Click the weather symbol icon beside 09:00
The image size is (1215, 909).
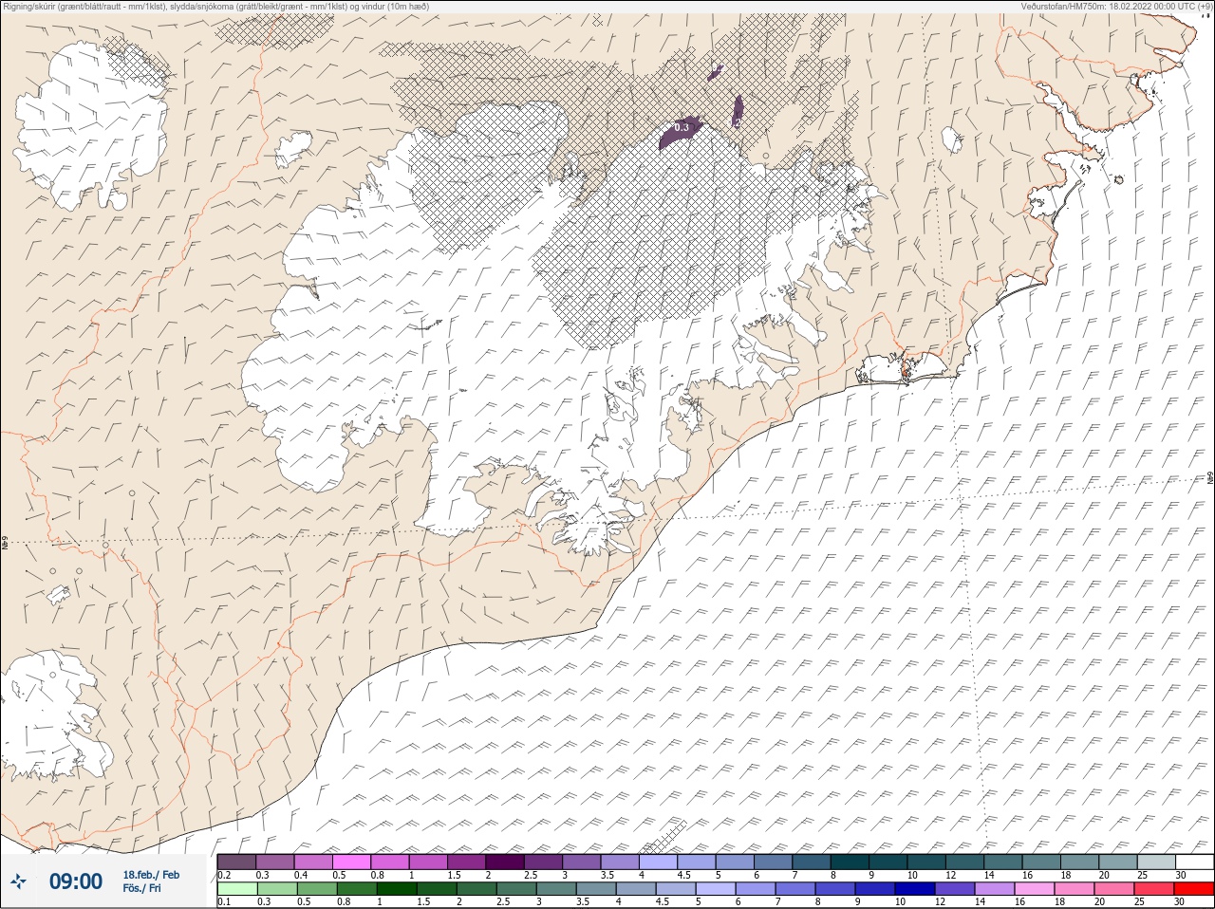(19, 881)
